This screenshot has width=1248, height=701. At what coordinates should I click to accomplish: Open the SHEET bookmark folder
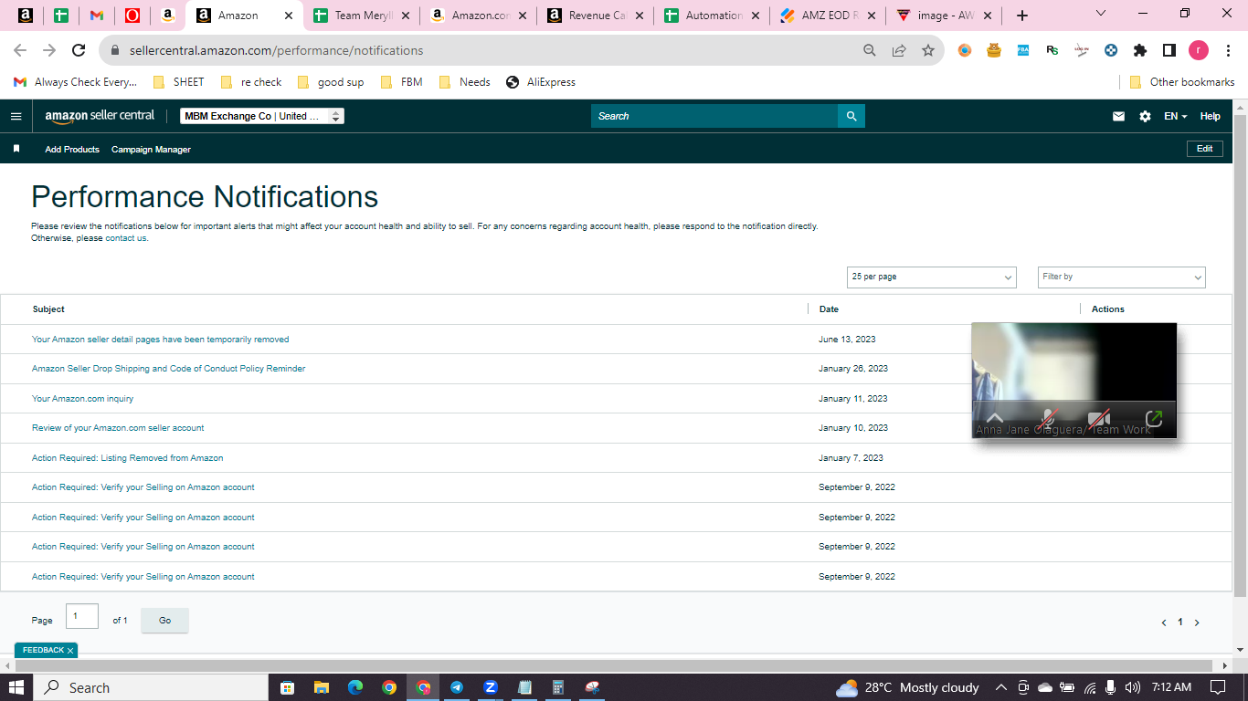tap(179, 82)
